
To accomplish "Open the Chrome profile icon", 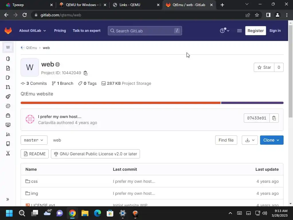I will click(x=278, y=15).
